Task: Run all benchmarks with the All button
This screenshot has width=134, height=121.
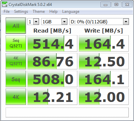Action: [16, 26]
